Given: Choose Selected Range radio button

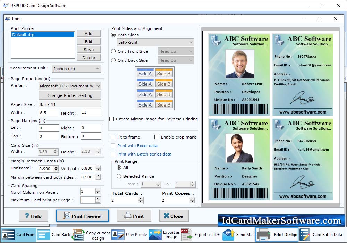Looking at the screenshot, I should pyautogui.click(x=119, y=176).
